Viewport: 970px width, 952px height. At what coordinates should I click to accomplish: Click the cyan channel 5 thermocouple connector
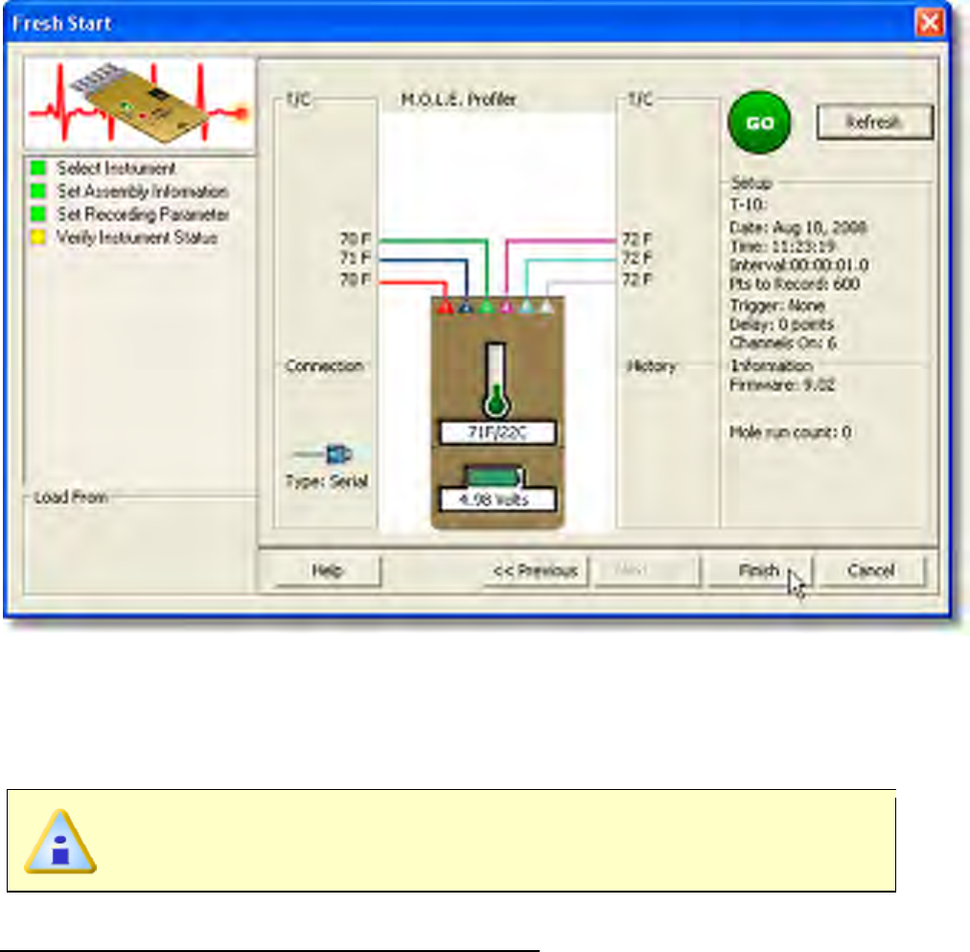(526, 307)
